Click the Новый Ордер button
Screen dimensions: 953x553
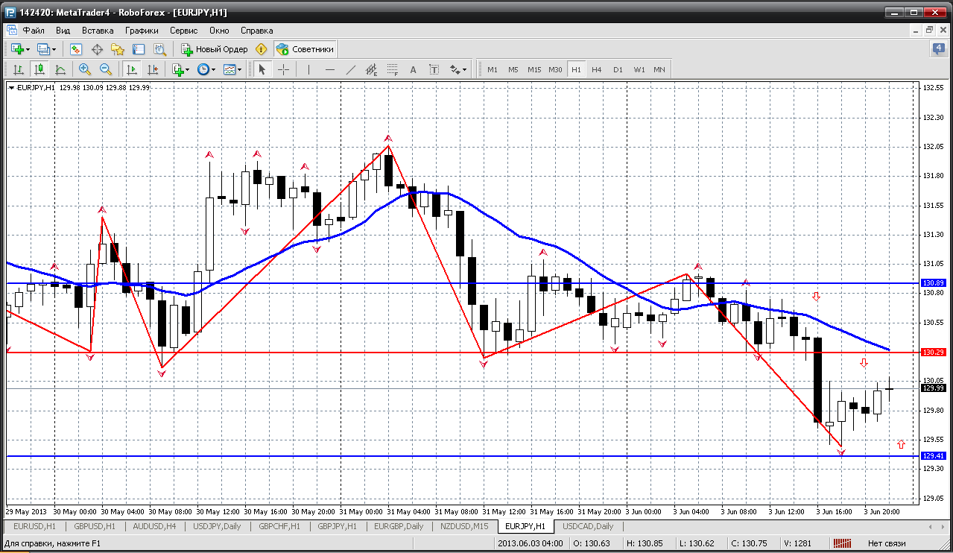(x=215, y=49)
